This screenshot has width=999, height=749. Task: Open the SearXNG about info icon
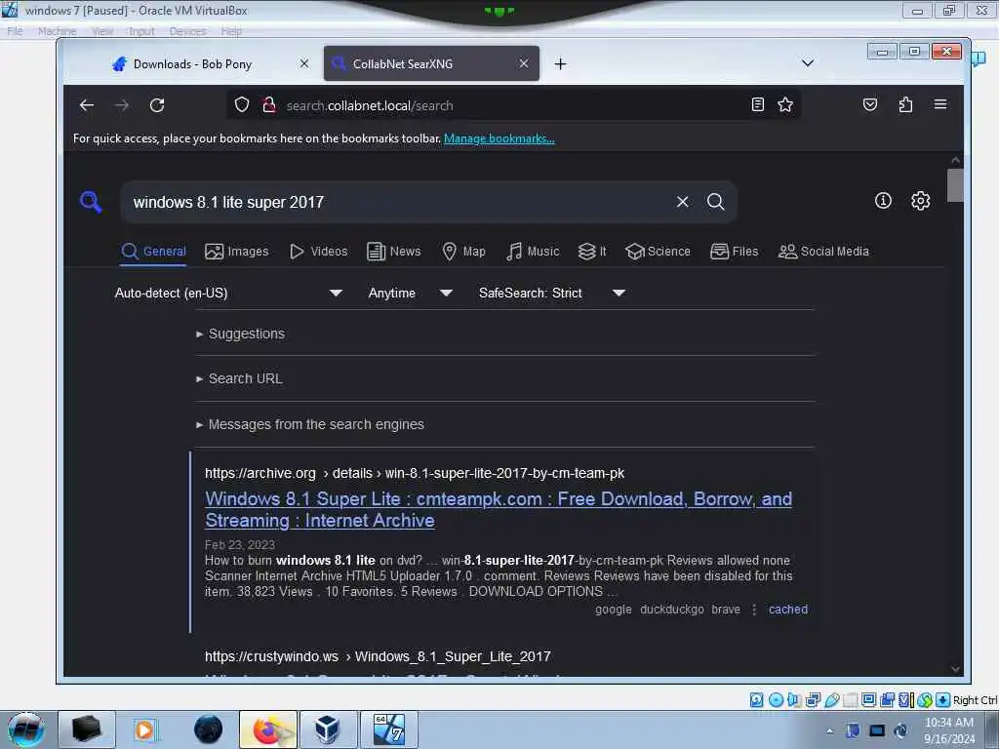point(883,201)
